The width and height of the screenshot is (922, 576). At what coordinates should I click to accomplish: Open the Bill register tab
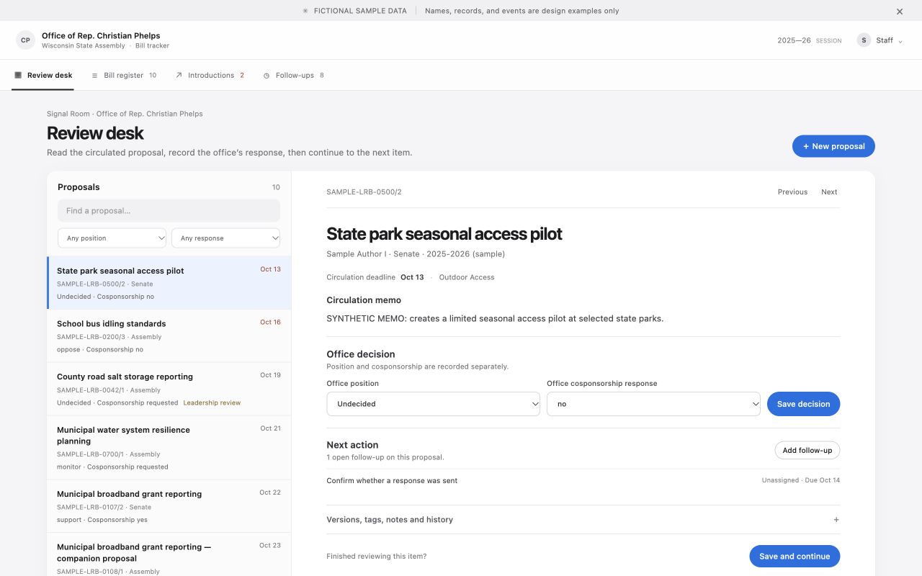[x=124, y=75]
